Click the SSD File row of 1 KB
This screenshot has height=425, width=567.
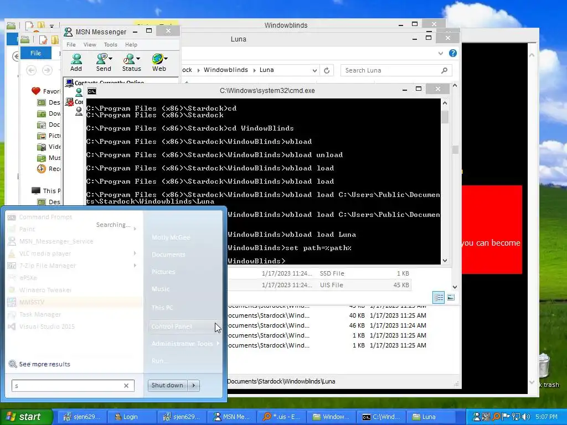319,273
